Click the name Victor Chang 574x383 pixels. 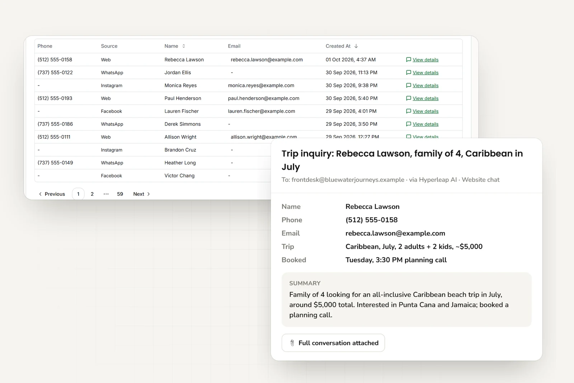point(179,176)
